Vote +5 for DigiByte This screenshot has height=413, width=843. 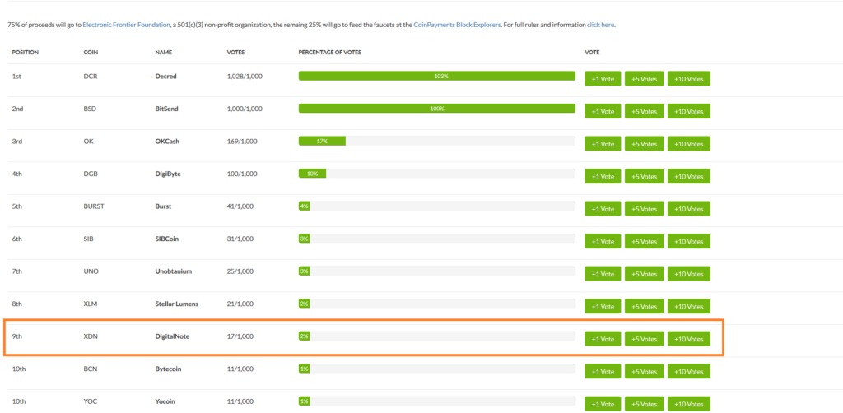[x=644, y=176]
